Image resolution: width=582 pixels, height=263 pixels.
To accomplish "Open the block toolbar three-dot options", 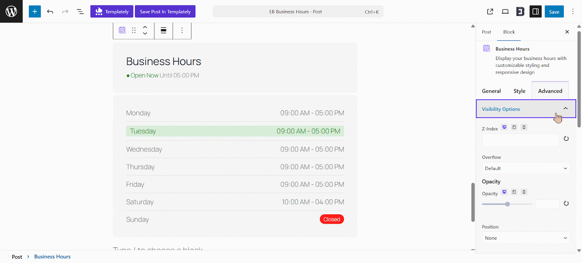I will point(182,30).
